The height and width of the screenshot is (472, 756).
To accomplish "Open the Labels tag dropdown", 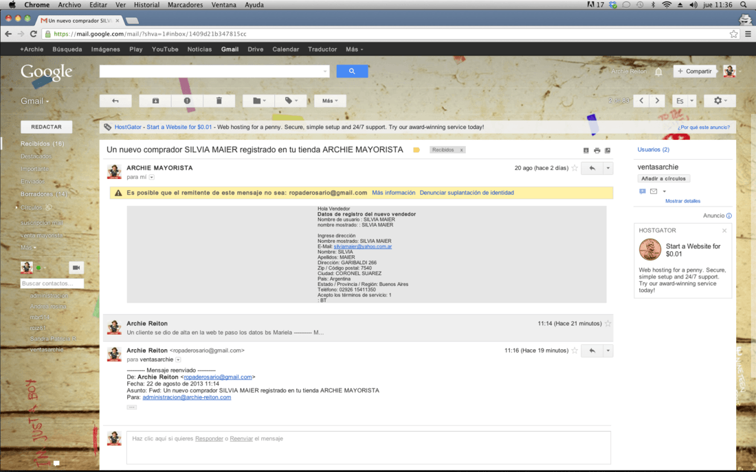I will [x=291, y=101].
